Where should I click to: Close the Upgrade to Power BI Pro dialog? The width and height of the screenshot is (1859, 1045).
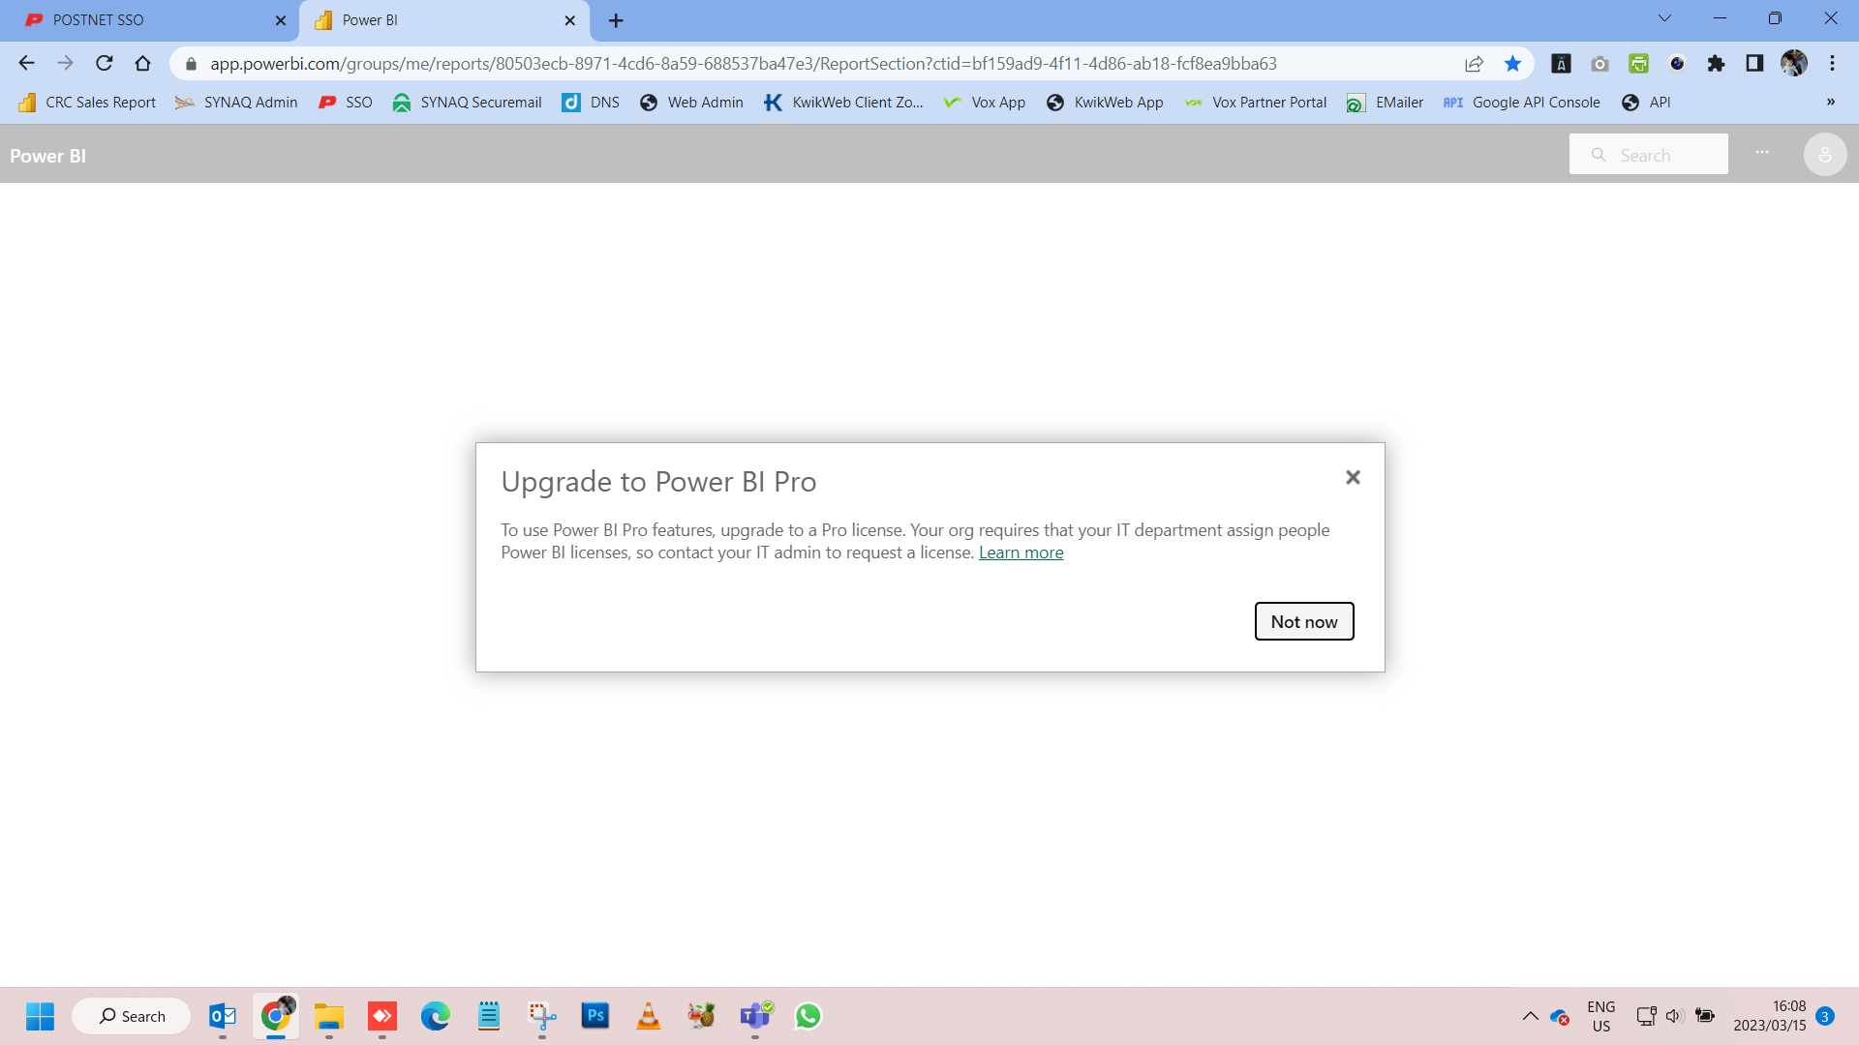(x=1353, y=477)
